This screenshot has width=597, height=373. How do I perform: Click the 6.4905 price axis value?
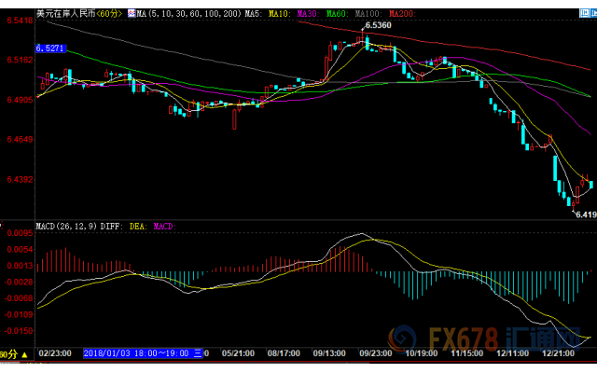pos(20,100)
